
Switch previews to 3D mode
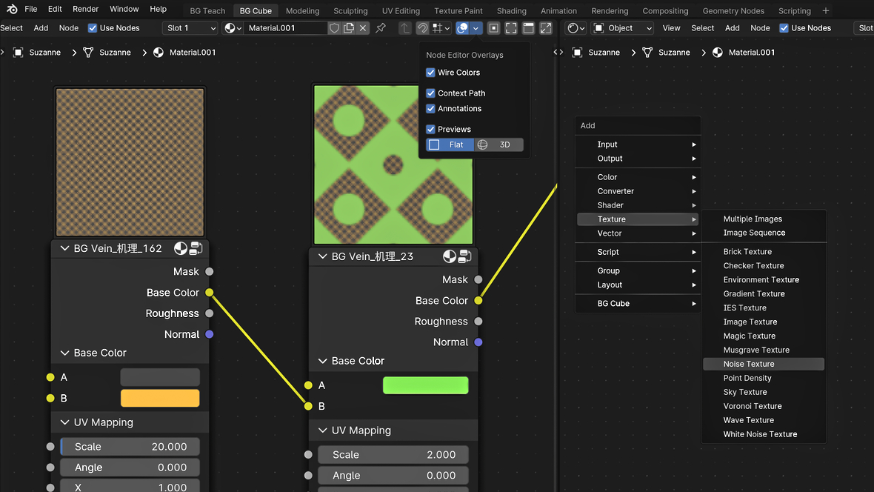coord(498,145)
